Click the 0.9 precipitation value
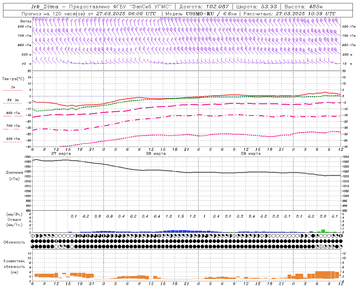 tap(323, 216)
